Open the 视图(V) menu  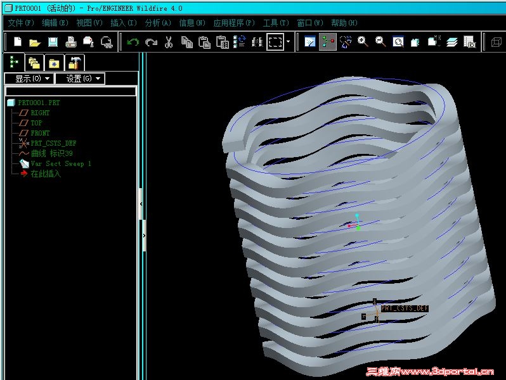[x=89, y=23]
